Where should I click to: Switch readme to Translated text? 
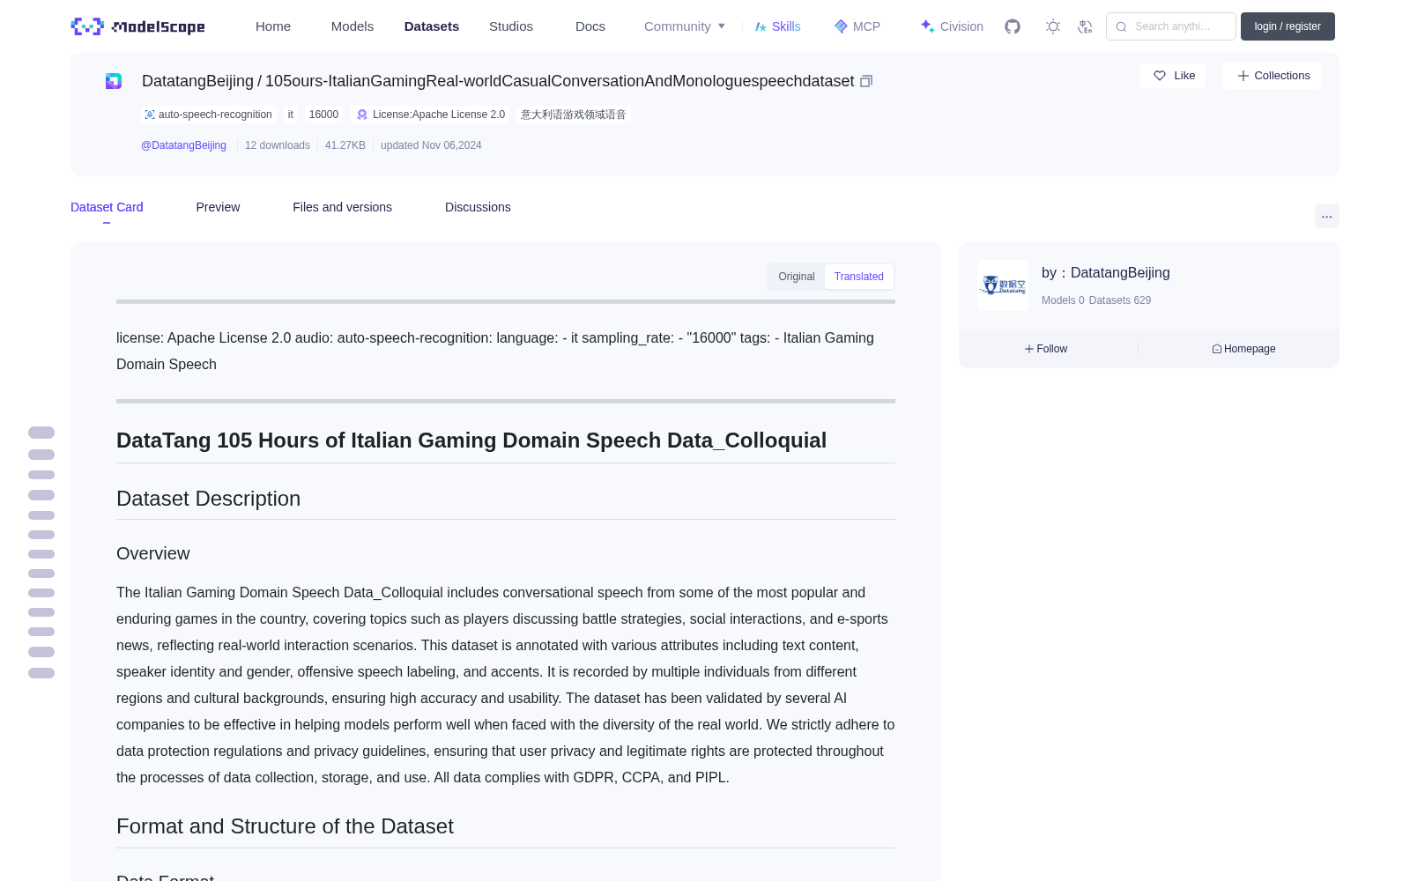pos(859,277)
